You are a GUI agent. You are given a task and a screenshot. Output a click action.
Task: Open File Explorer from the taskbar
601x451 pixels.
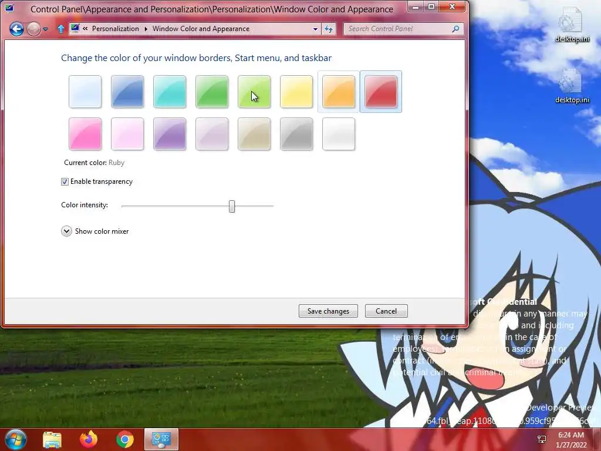pyautogui.click(x=52, y=439)
